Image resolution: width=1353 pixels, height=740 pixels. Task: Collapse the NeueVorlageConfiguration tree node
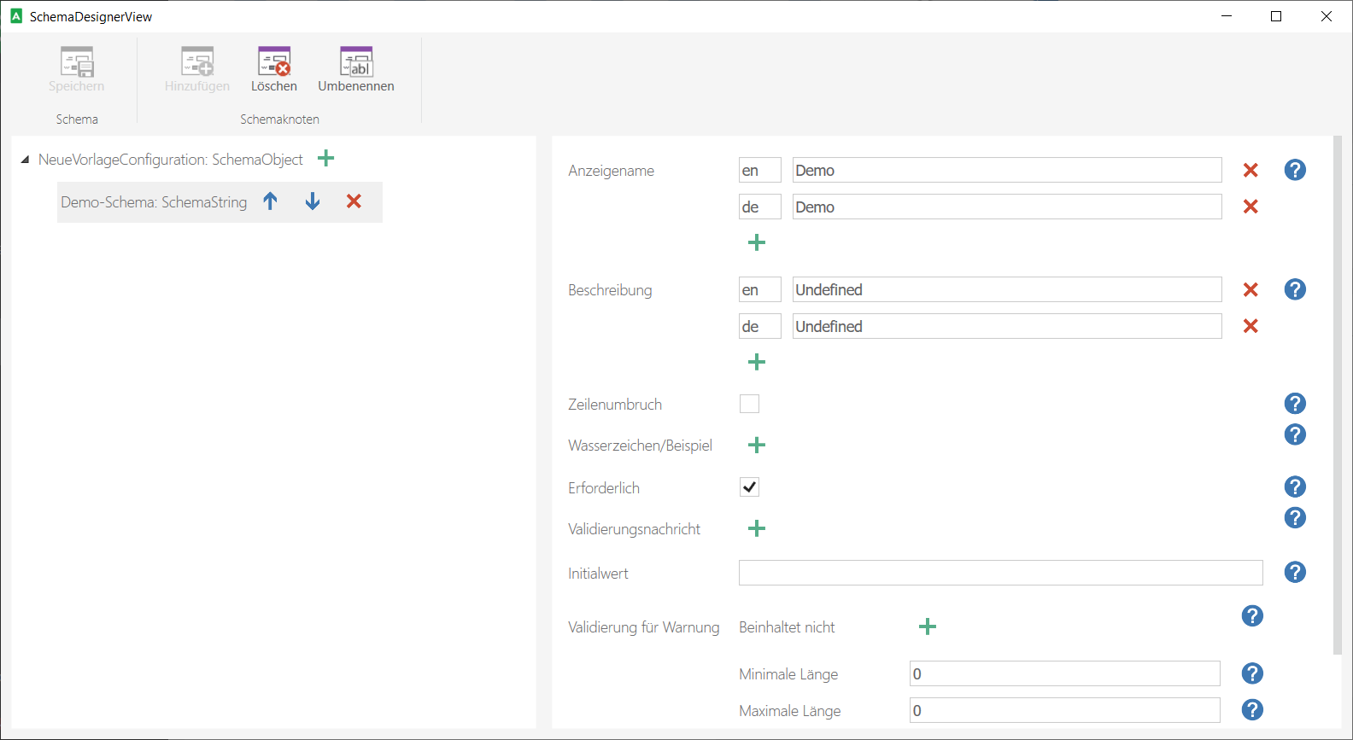25,160
